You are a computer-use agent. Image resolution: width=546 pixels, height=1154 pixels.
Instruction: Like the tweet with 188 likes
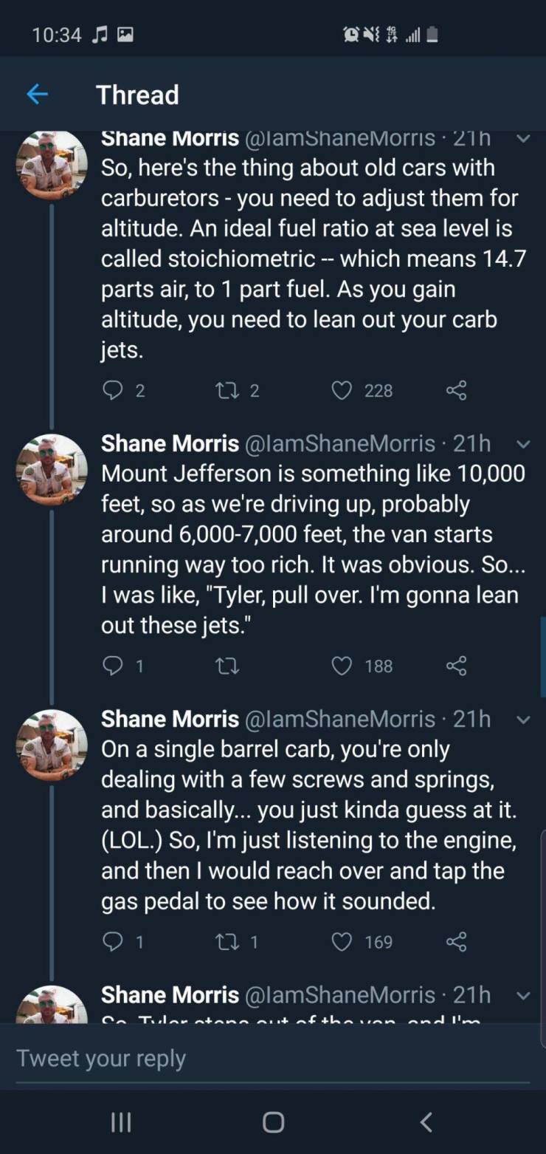point(341,666)
